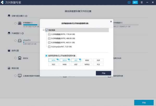
Task: Click the E: drive disk icon
Action: click(x=49, y=43)
